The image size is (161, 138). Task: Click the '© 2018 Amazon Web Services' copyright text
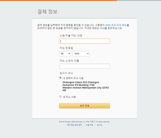pyautogui.click(x=85, y=122)
